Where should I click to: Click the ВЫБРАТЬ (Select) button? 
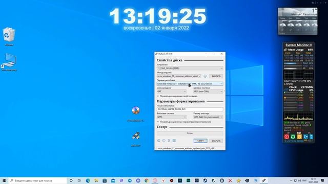[x=216, y=76]
